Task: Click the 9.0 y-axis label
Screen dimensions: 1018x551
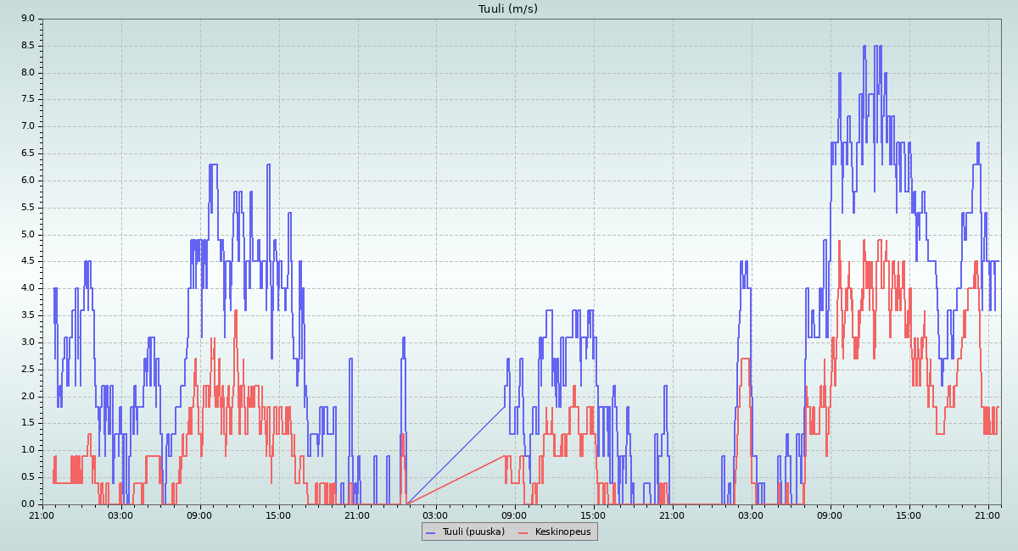Action: pos(27,19)
